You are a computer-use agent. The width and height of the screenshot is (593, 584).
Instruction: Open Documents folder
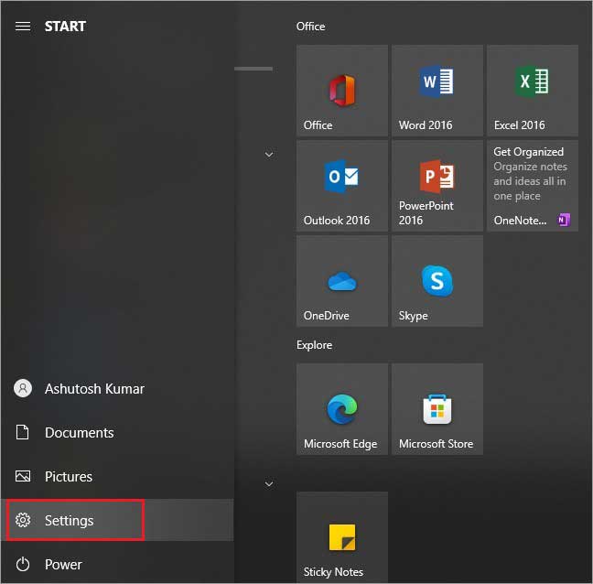pos(117,433)
